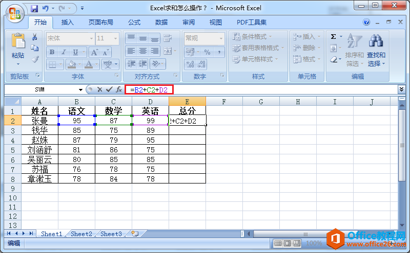The height and width of the screenshot is (253, 410).
Task: Pick the fill color bucket
Action: pos(72,64)
